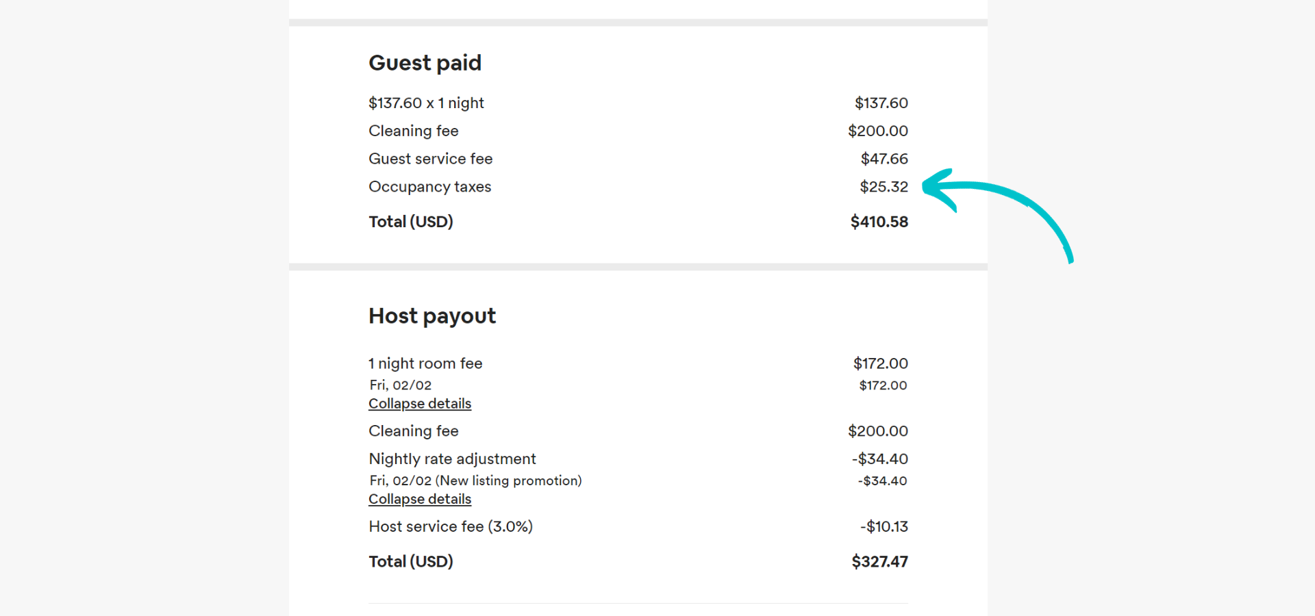Viewport: 1315px width, 616px height.
Task: Select the Guest paid Total (USD) amount
Action: point(879,221)
